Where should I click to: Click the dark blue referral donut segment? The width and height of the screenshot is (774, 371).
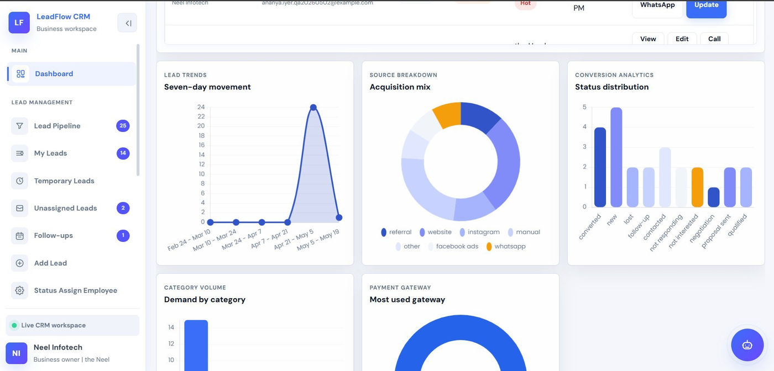tap(478, 116)
